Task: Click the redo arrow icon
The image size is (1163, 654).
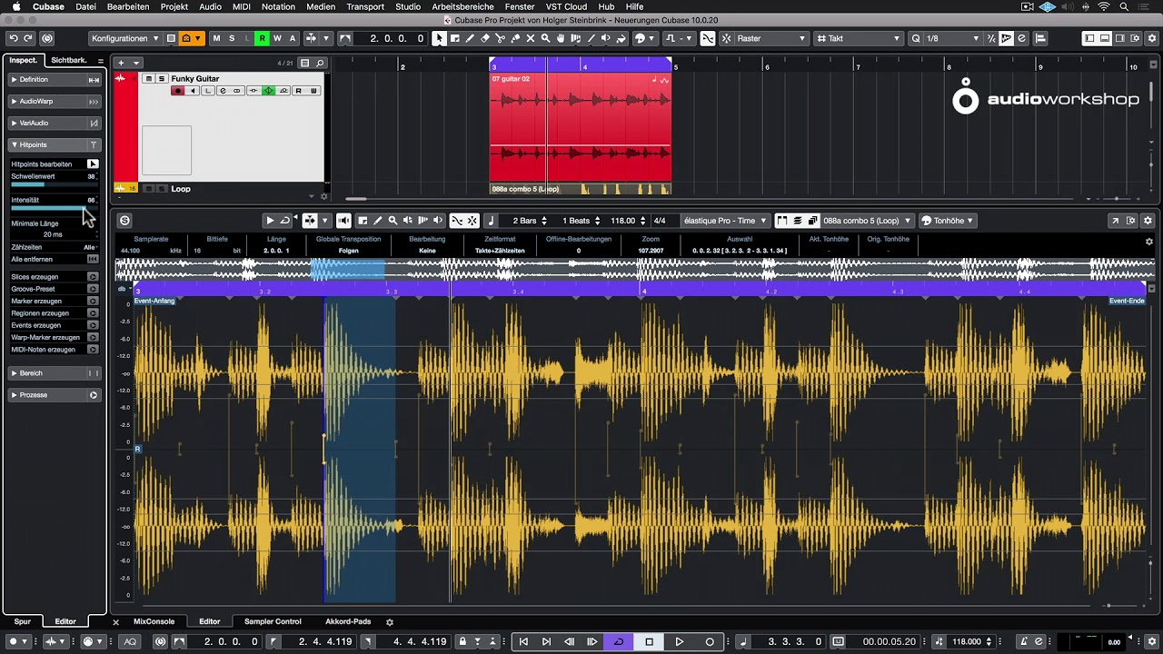Action: pos(29,38)
